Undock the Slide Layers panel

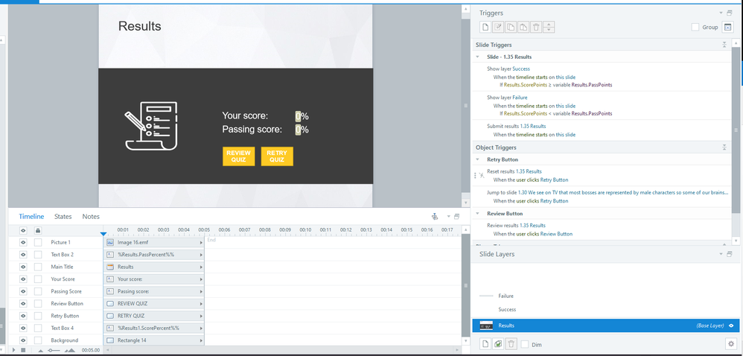click(730, 254)
